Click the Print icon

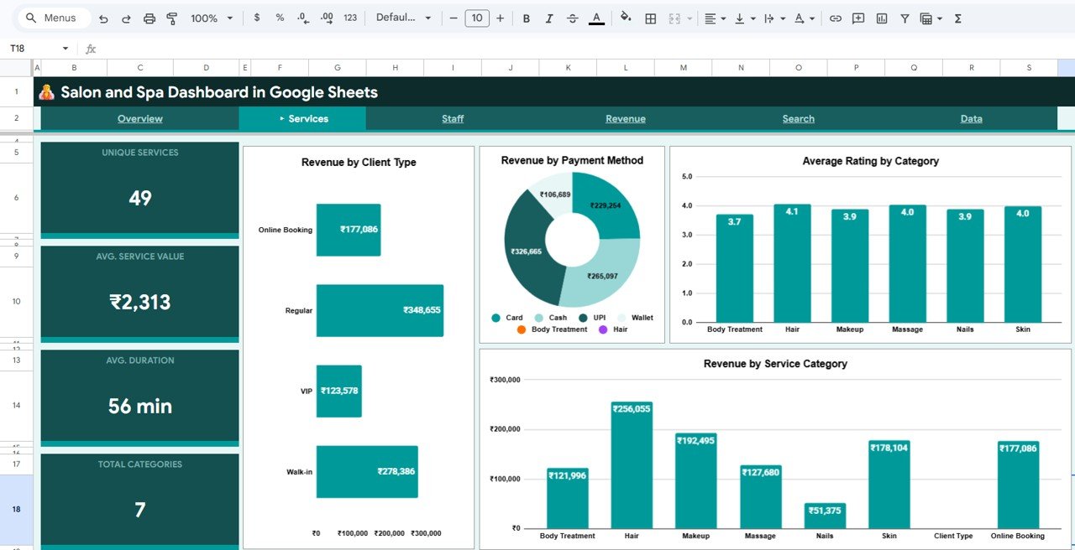[149, 17]
